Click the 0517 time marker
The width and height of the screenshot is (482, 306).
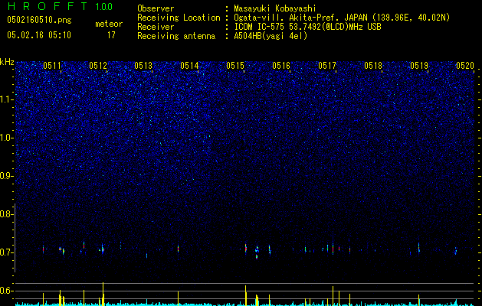327,66
